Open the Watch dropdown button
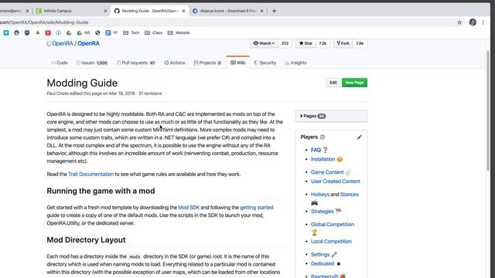Viewport: 495px width, 278px height. point(264,43)
